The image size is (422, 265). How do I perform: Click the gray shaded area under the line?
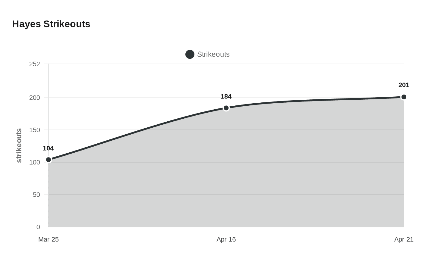[x=226, y=181]
